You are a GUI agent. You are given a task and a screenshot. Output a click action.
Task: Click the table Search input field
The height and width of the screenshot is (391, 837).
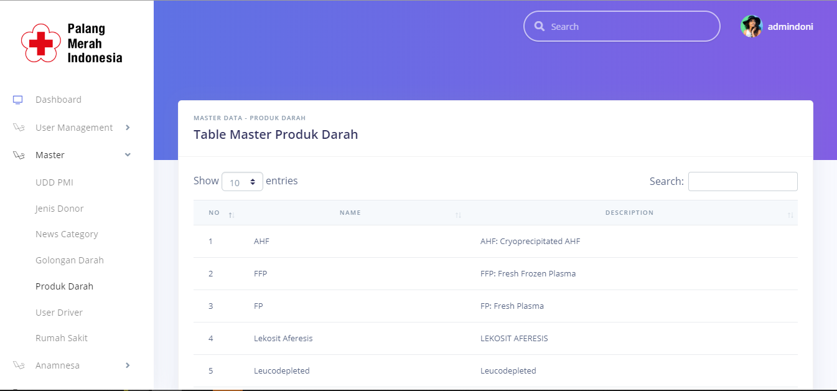tap(742, 181)
